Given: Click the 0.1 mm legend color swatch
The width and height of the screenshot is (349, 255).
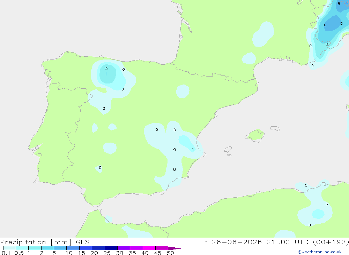Looking at the screenshot, I should tap(9, 248).
